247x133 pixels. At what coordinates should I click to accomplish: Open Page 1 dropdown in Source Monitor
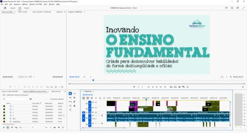pos(23,77)
